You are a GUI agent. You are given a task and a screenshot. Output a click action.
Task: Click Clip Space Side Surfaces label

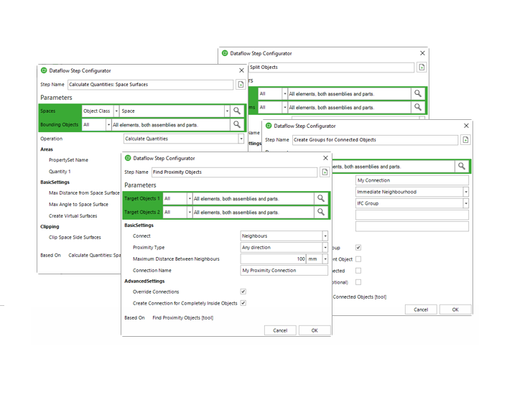[75, 238]
